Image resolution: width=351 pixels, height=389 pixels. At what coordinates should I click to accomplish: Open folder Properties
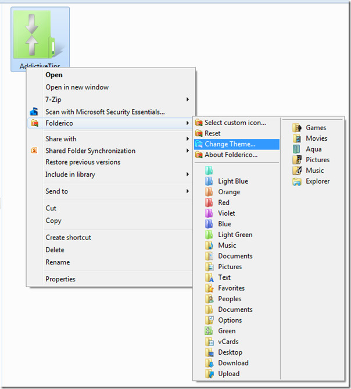60,279
